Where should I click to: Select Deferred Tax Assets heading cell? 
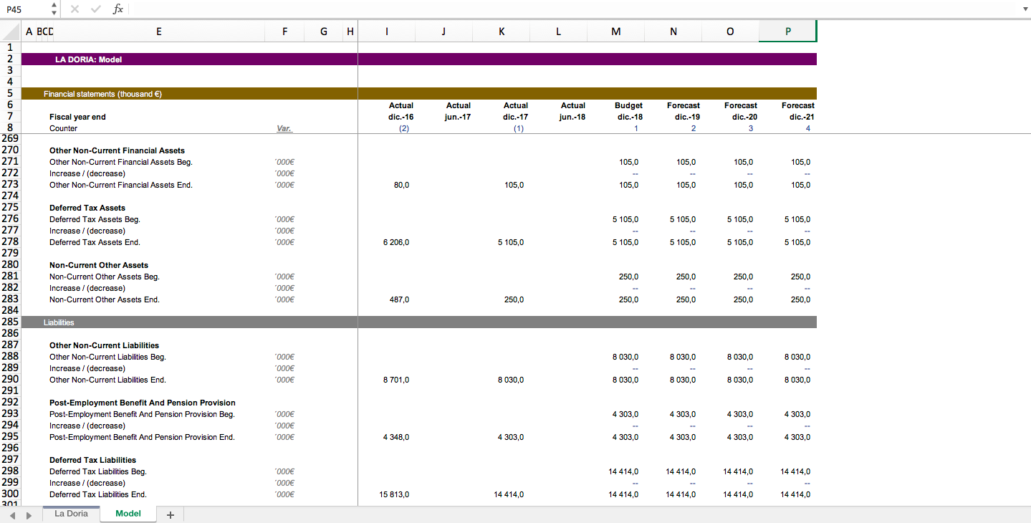click(x=87, y=208)
